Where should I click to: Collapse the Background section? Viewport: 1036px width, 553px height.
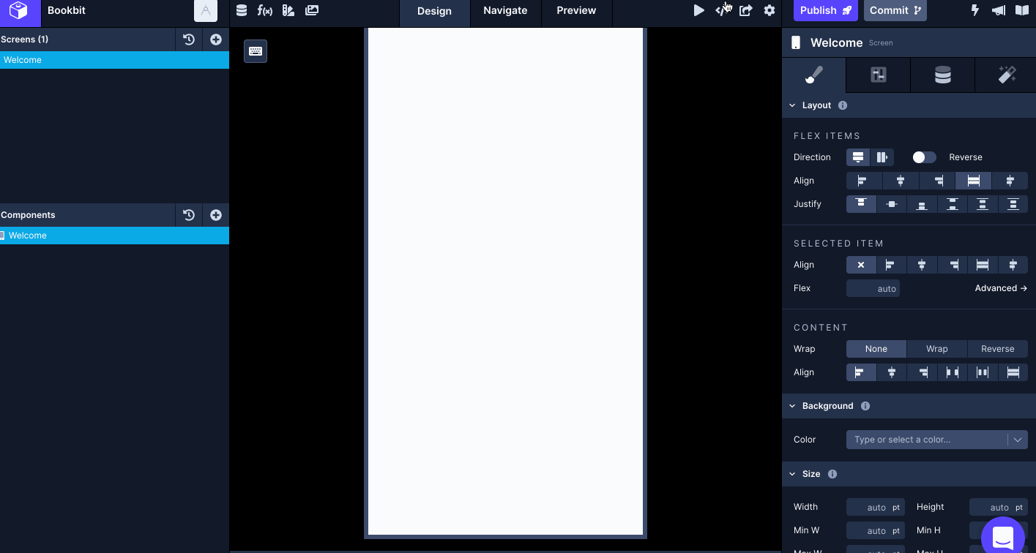click(792, 406)
